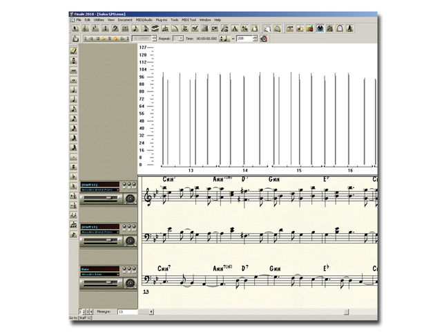Select the HyperScribe tool

155,28
